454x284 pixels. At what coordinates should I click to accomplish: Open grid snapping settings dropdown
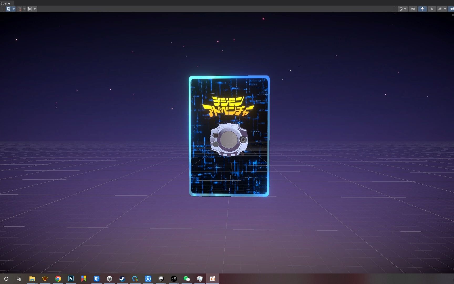tap(24, 9)
